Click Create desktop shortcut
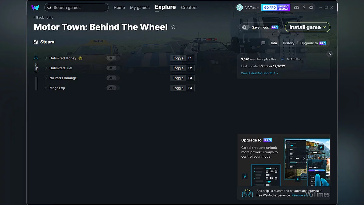364x205 pixels. pos(258,73)
